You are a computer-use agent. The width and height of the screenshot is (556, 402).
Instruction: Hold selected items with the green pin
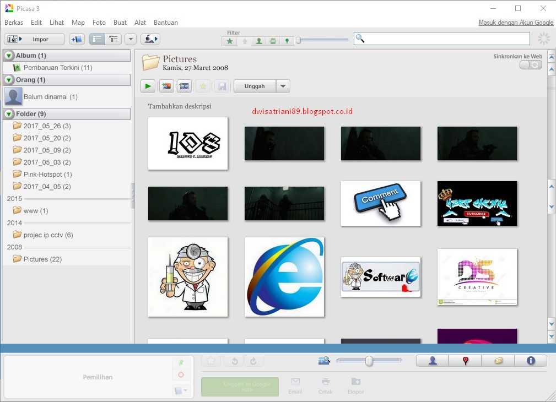coord(181,362)
